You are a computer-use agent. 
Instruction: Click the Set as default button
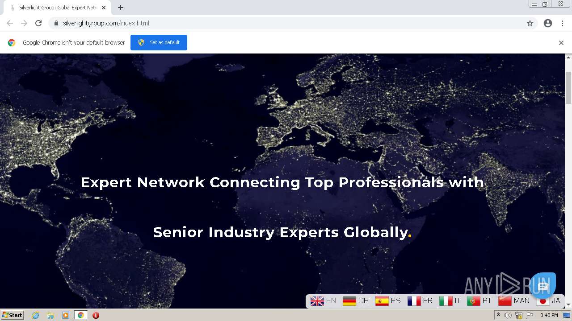tap(159, 42)
